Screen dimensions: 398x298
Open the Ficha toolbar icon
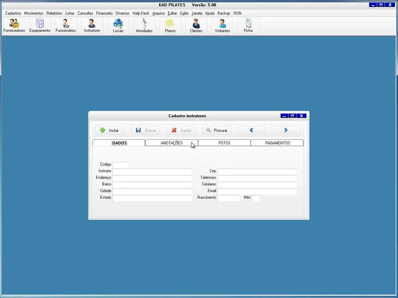click(x=248, y=26)
